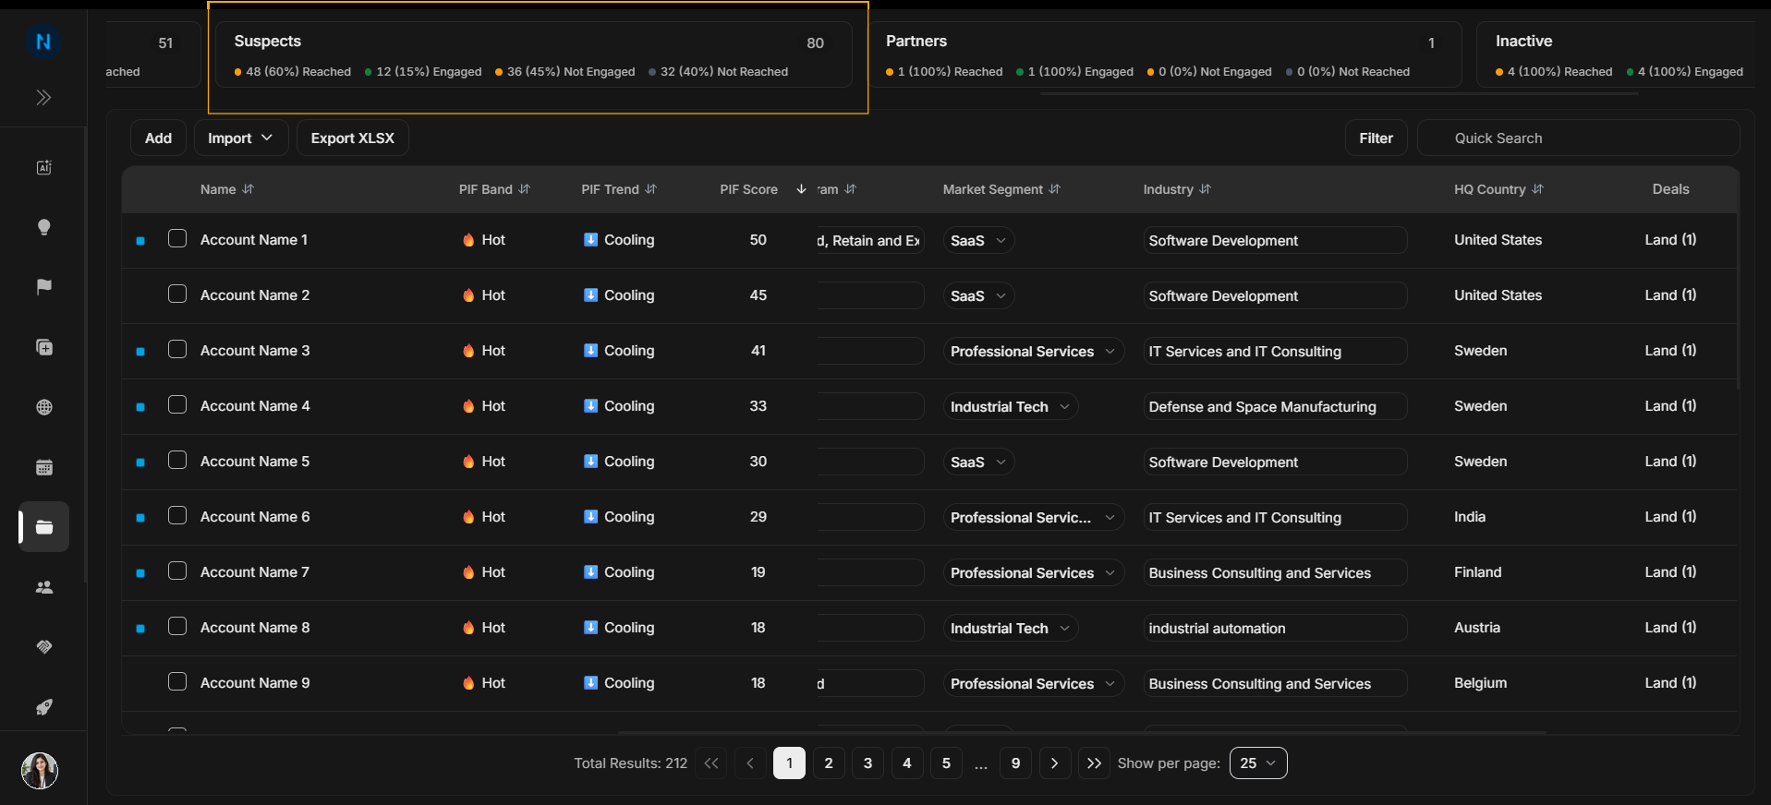
Task: Open Account Name 1 SaaS segment dropdown
Action: 978,241
